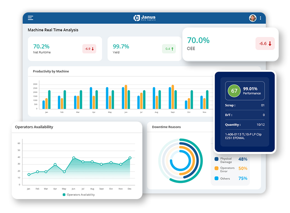290x213 pixels.
Task: Open the user profile avatar
Action: click(x=253, y=18)
